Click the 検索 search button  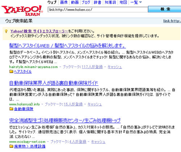click(165, 9)
